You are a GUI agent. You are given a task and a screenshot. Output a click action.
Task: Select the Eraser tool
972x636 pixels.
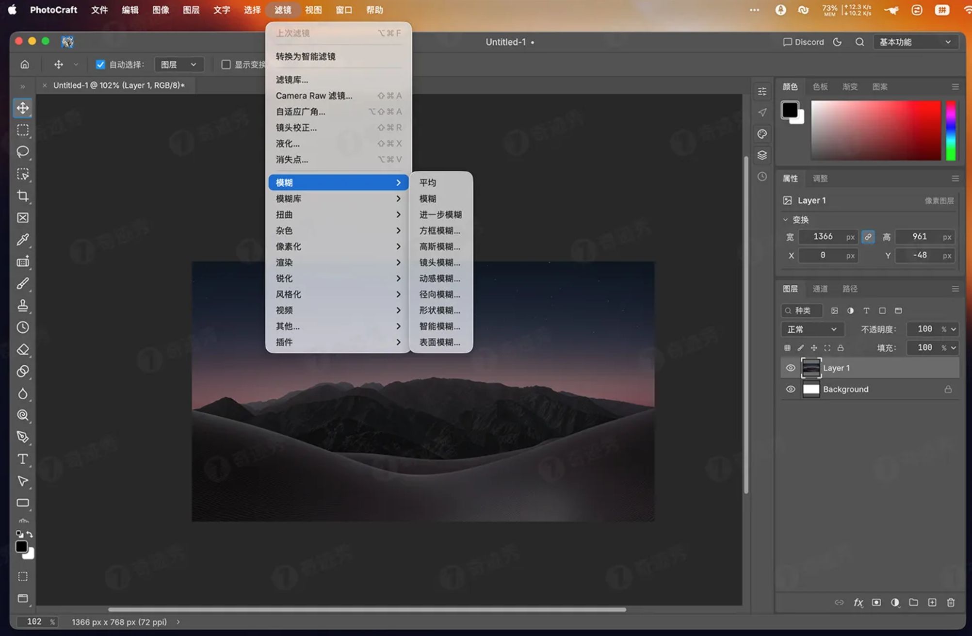click(x=23, y=349)
